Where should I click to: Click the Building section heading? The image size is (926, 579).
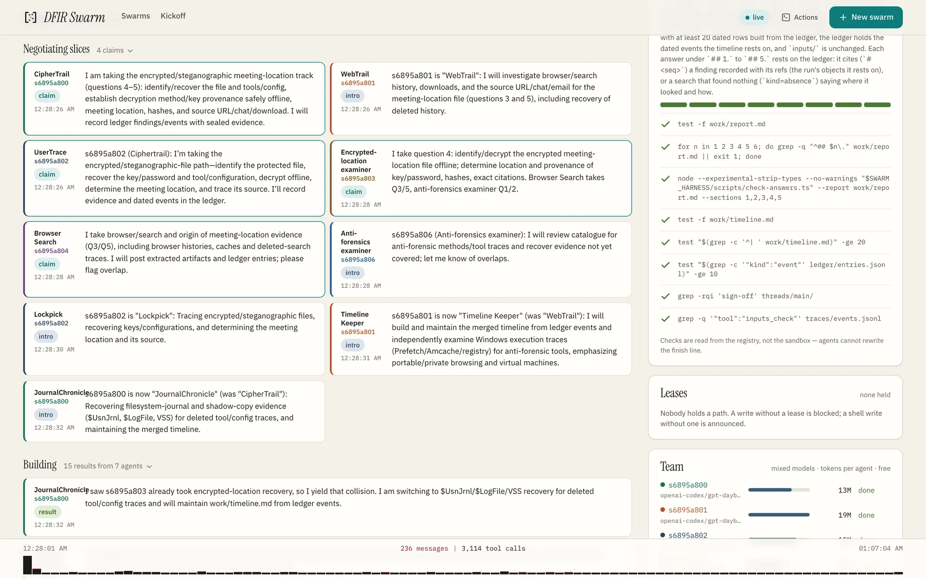tap(40, 465)
